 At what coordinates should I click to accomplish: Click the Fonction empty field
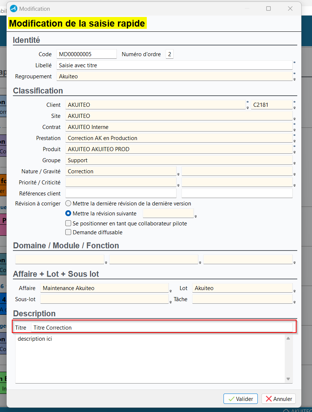coord(248,259)
